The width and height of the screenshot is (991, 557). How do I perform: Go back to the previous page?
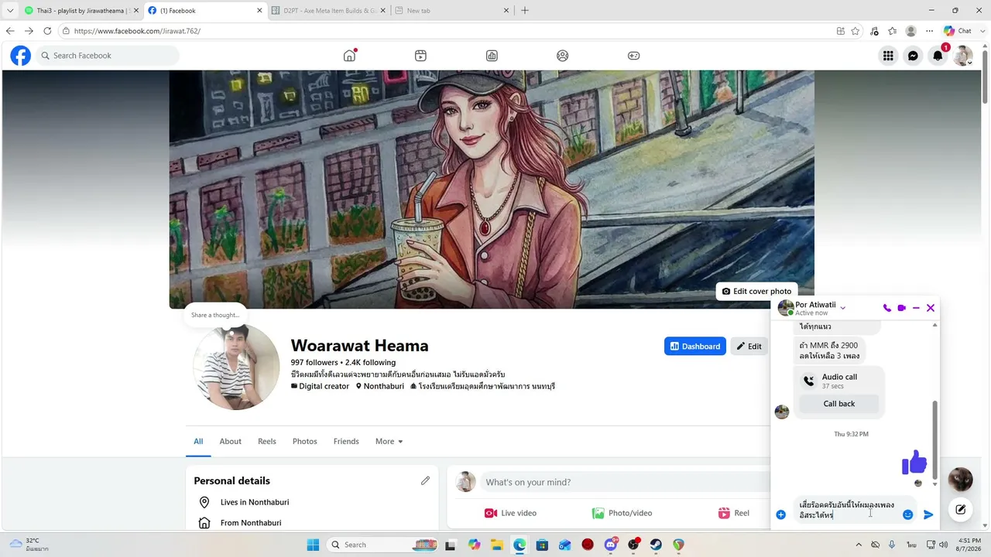point(10,31)
